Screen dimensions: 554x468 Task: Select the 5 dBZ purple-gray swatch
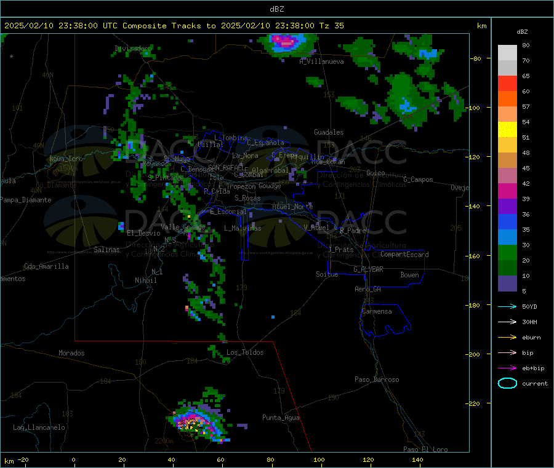coord(507,284)
